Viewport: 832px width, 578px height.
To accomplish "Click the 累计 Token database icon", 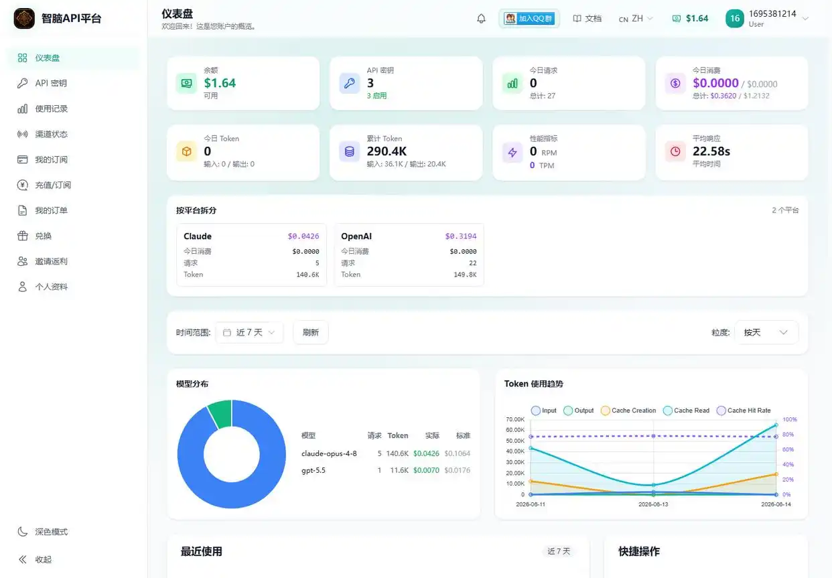I will (349, 151).
